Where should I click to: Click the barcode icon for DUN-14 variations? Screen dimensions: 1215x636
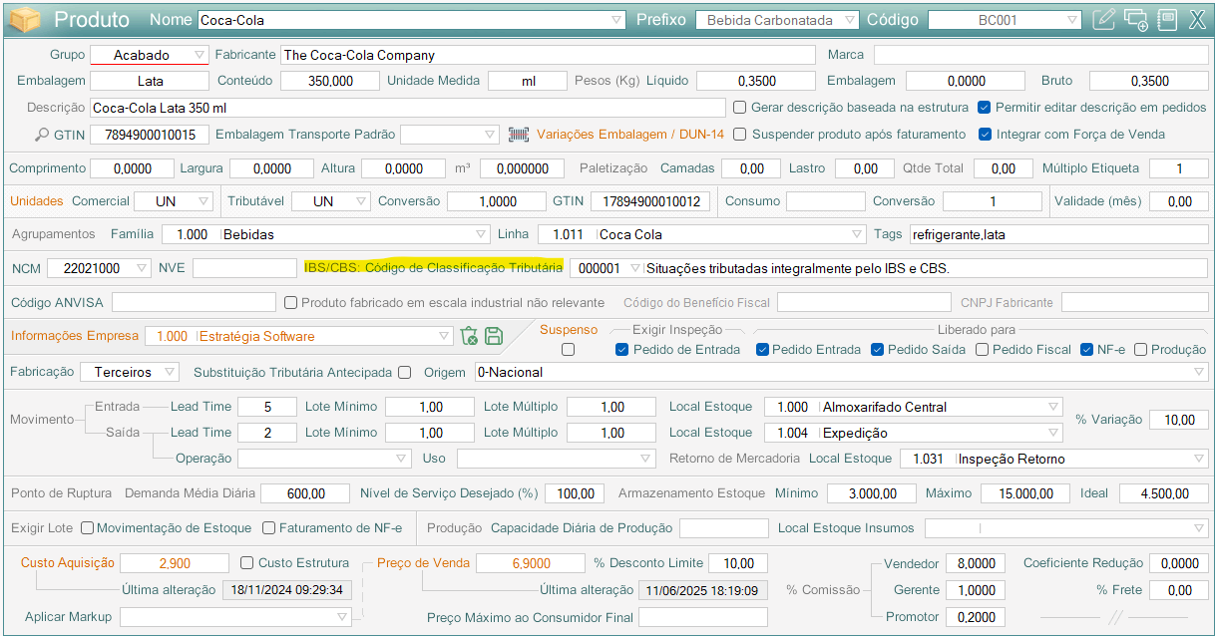519,134
